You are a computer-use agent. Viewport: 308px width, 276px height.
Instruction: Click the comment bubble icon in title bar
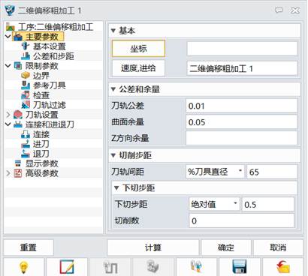pos(279,10)
